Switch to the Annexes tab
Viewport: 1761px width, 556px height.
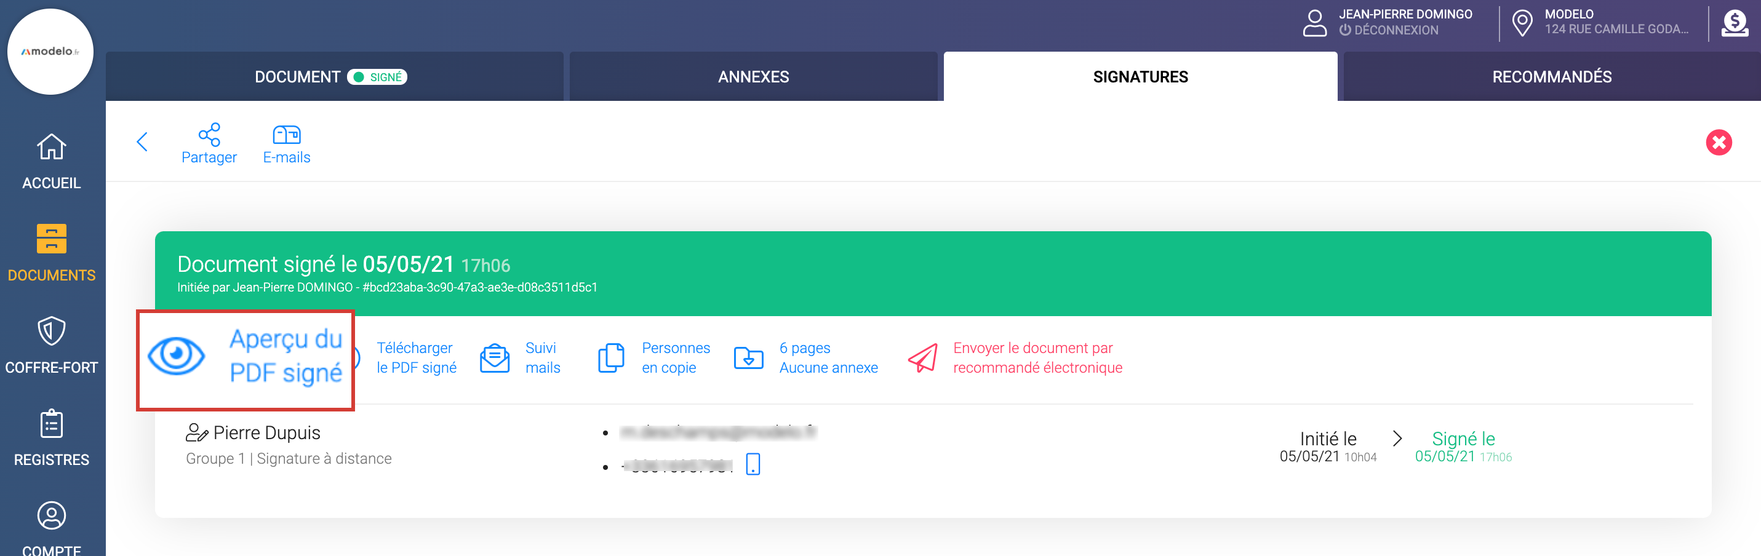click(x=753, y=77)
